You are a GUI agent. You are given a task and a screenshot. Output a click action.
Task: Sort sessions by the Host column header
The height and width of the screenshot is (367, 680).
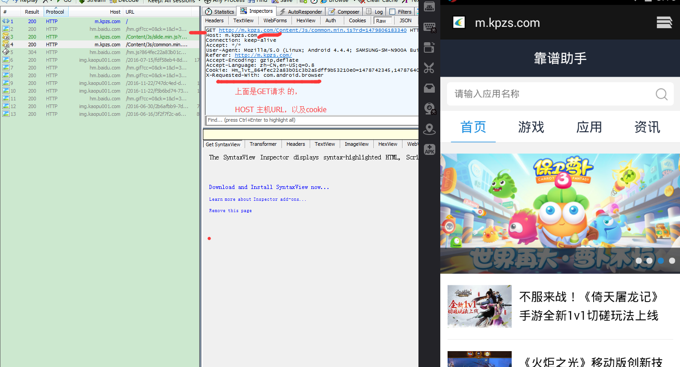pos(96,12)
